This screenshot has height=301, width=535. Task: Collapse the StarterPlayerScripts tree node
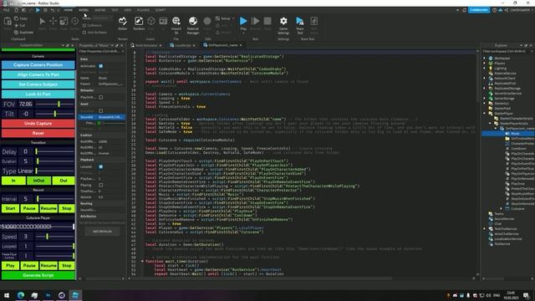pyautogui.click(x=490, y=124)
